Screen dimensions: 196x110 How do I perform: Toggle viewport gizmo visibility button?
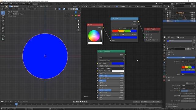tap(59, 9)
